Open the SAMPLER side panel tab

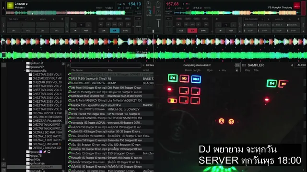click(256, 65)
